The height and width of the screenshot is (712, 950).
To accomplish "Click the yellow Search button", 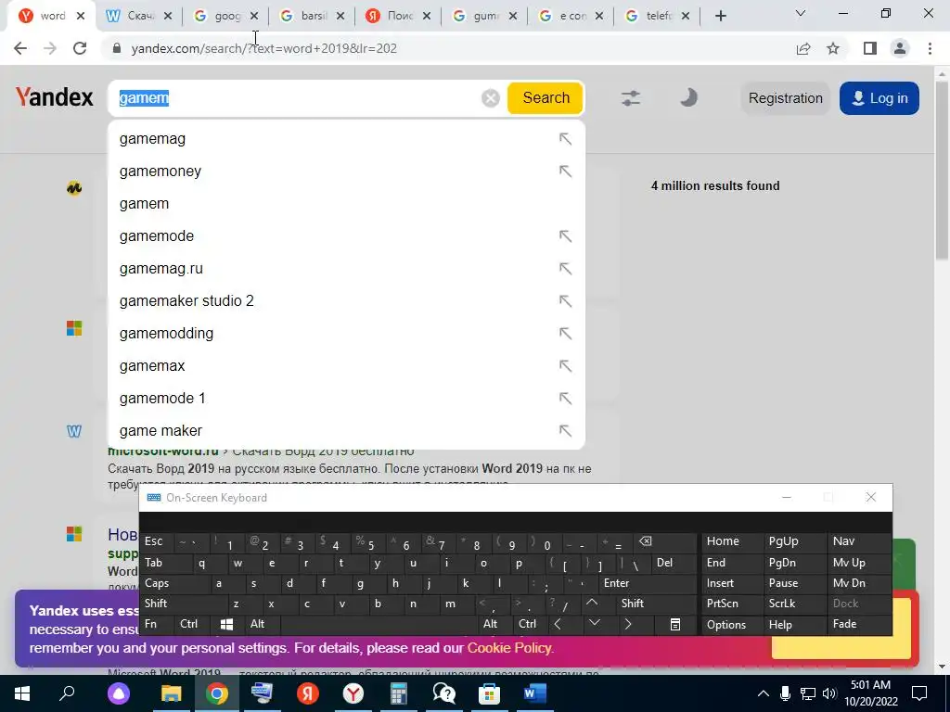I will 546,98.
